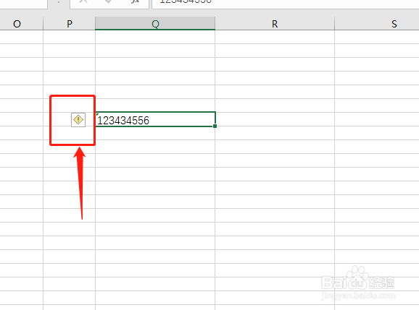Select column Q header

click(x=155, y=24)
